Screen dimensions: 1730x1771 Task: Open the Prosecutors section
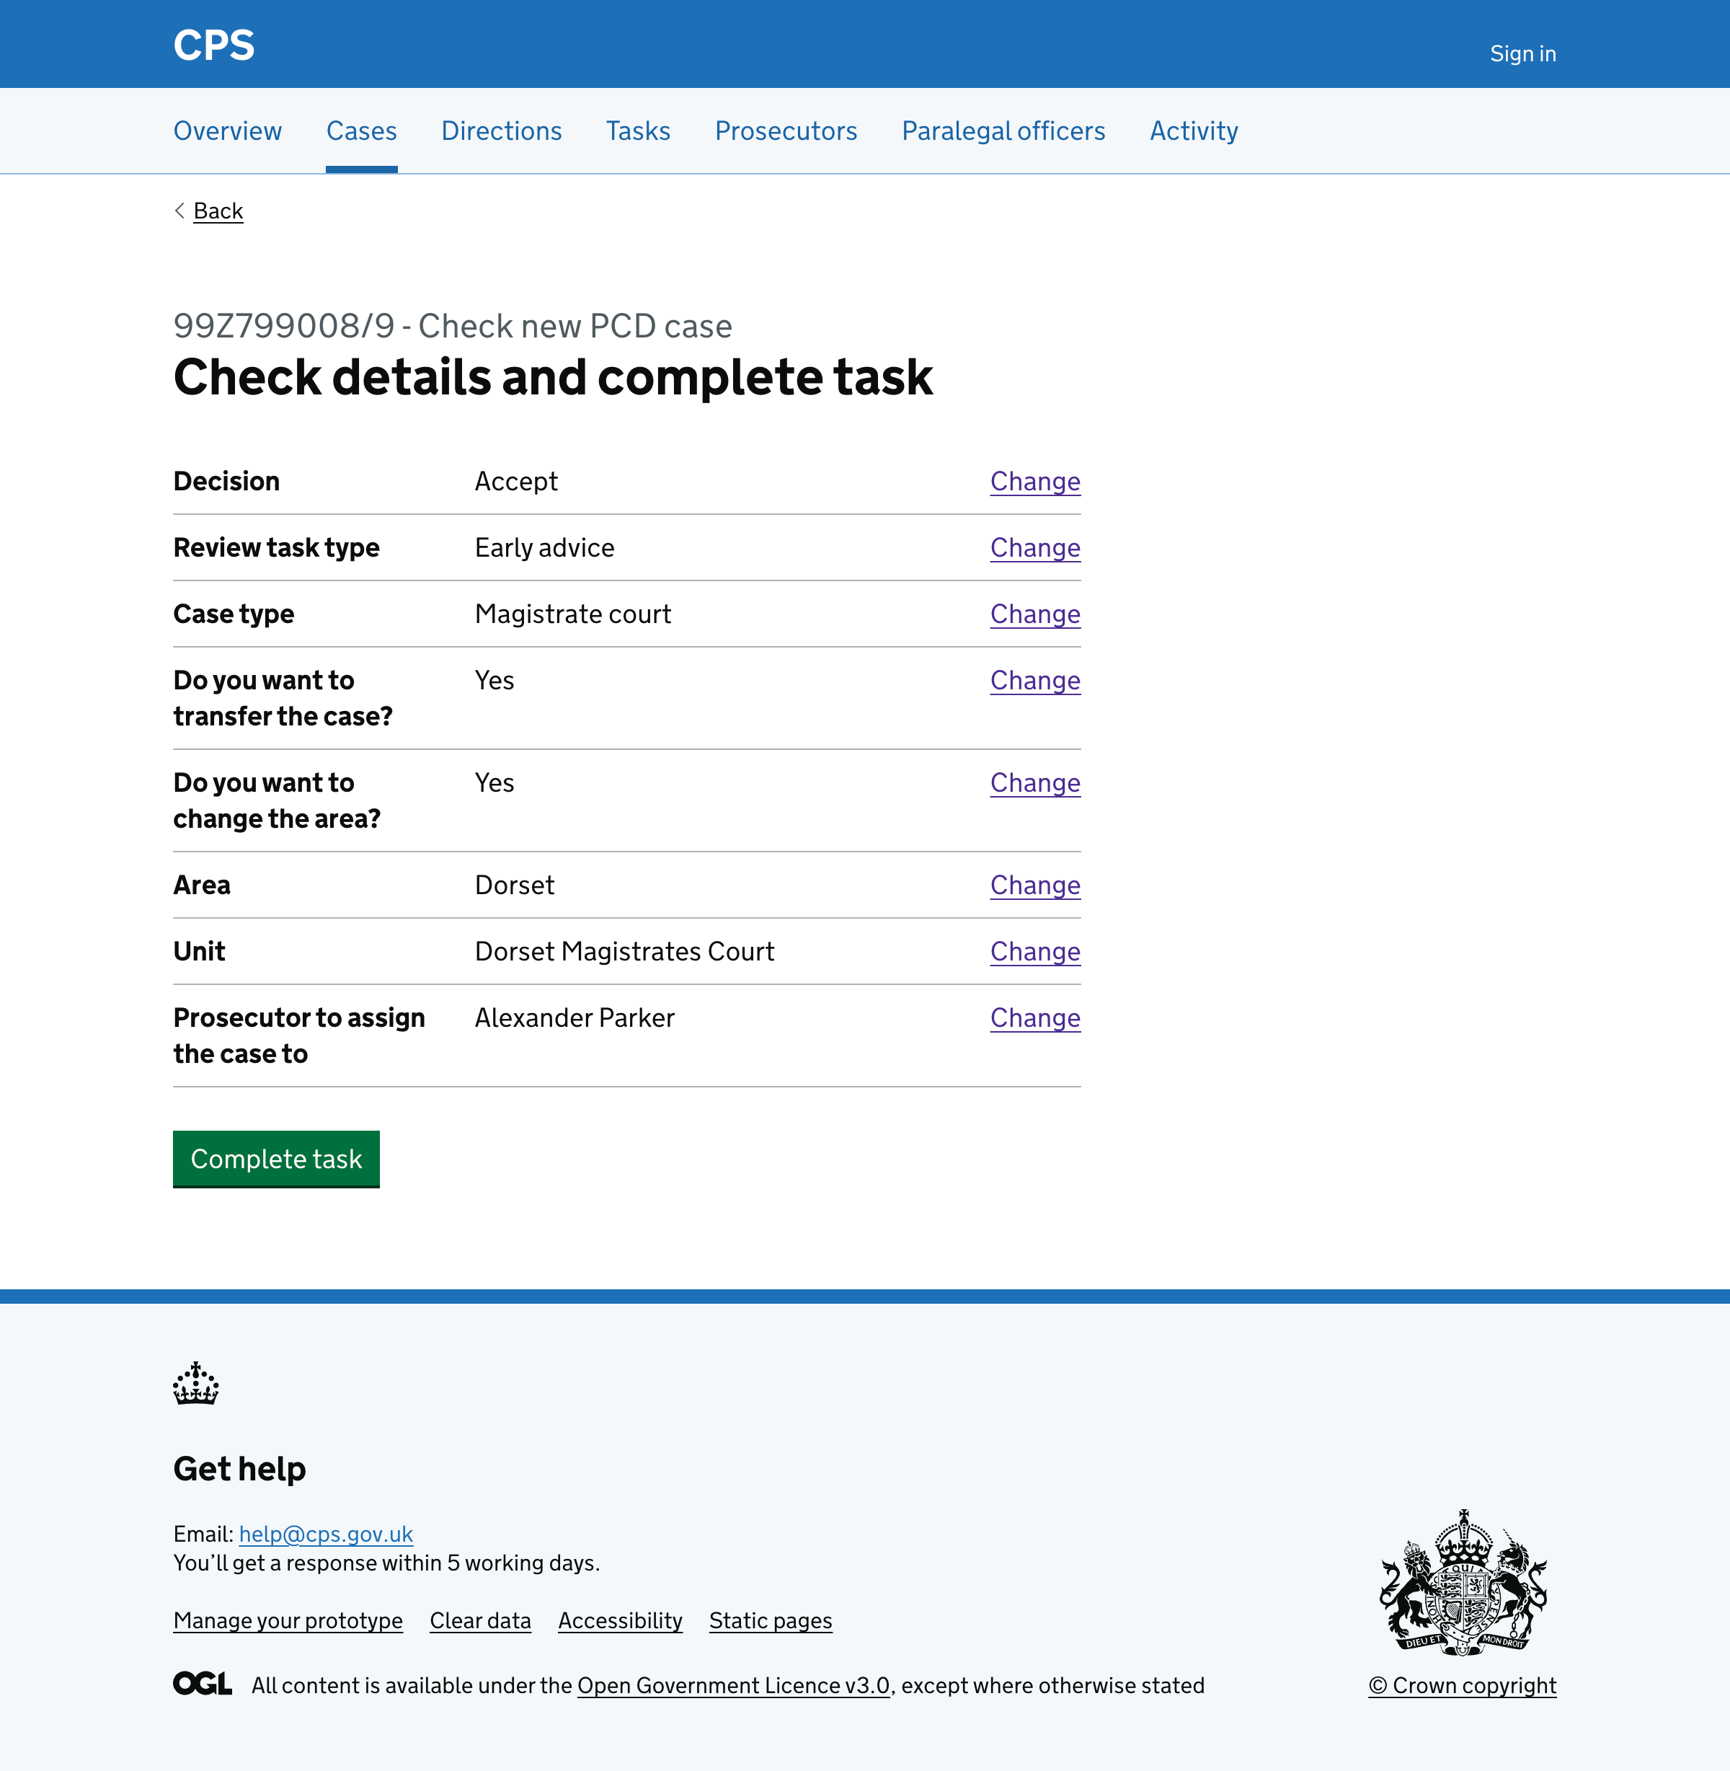(786, 131)
